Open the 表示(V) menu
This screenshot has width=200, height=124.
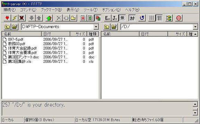pos(73,10)
